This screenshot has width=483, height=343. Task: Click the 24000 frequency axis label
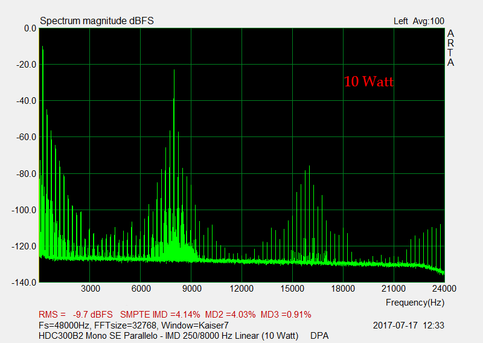pos(444,289)
